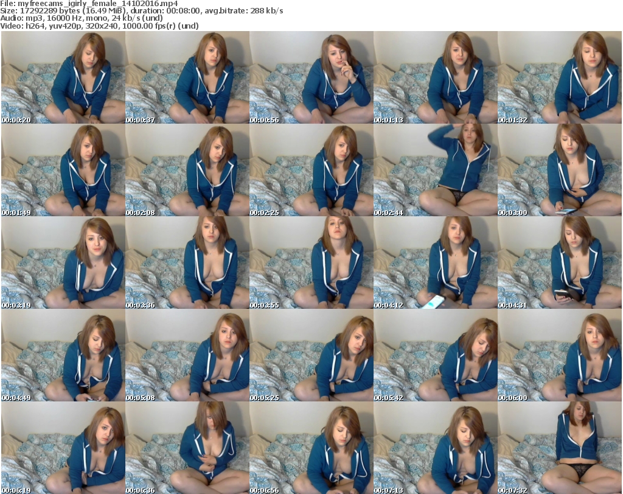Click the frame labeled 00:06:00

point(560,355)
